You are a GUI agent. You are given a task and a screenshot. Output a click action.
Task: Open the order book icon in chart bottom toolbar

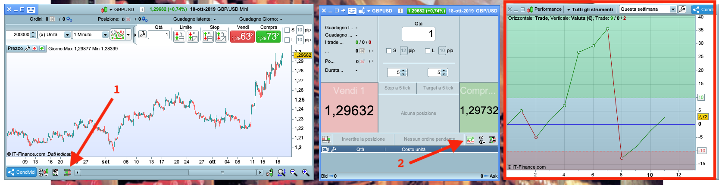[68, 173]
